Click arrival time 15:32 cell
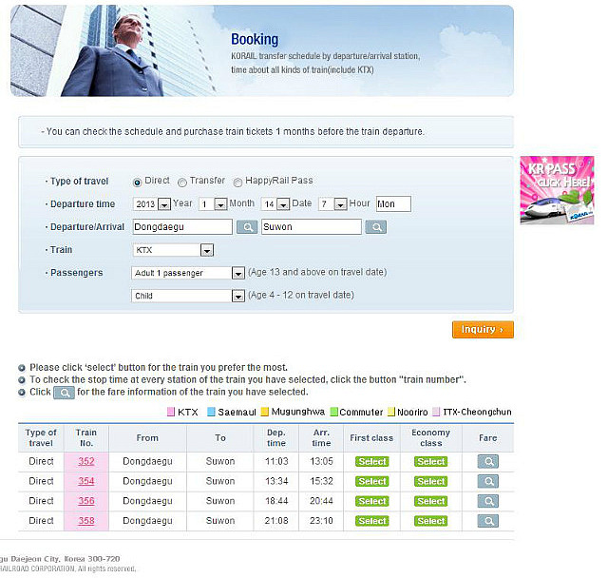608x578 pixels. coord(321,481)
